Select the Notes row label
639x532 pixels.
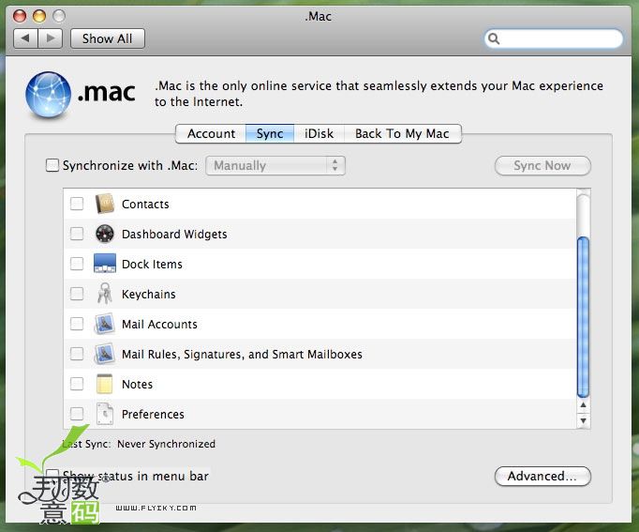[x=138, y=385]
